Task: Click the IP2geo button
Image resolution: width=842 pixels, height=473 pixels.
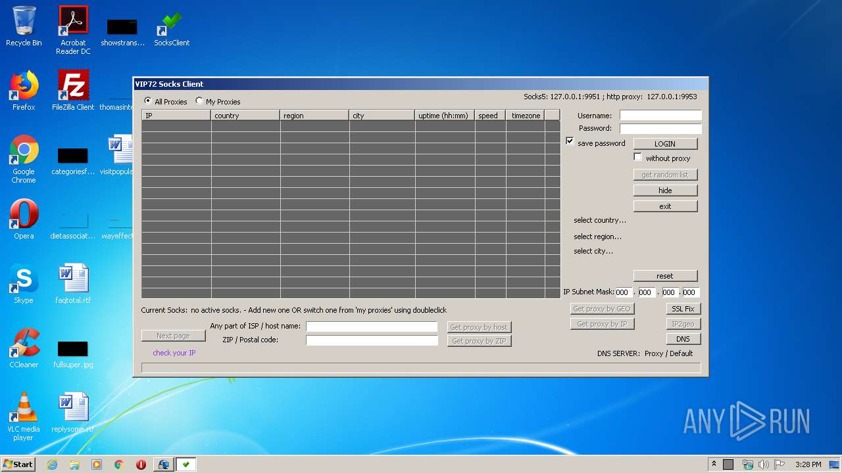Action: pos(683,324)
